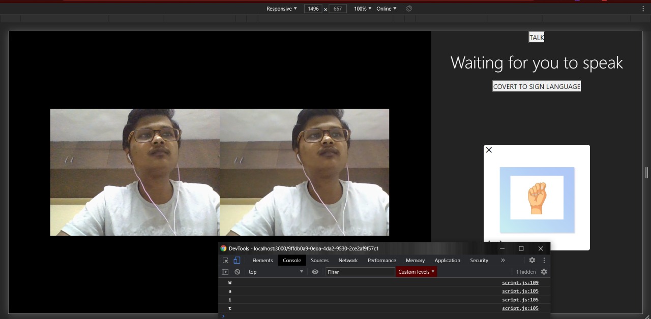This screenshot has height=319, width=651.
Task: Click the 'Waiting for you to speak' heading
Action: pyautogui.click(x=537, y=62)
